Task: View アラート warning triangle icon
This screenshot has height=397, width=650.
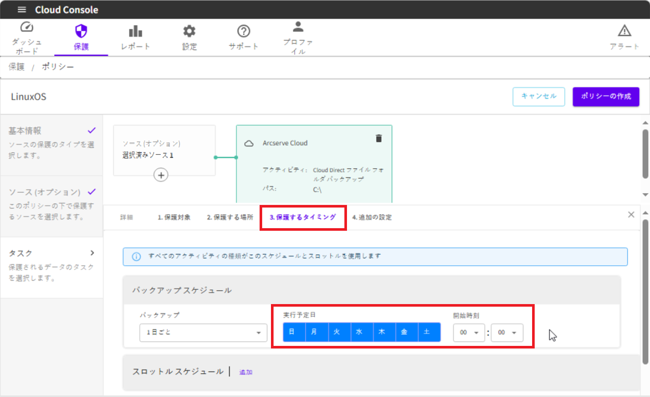Action: [x=625, y=30]
